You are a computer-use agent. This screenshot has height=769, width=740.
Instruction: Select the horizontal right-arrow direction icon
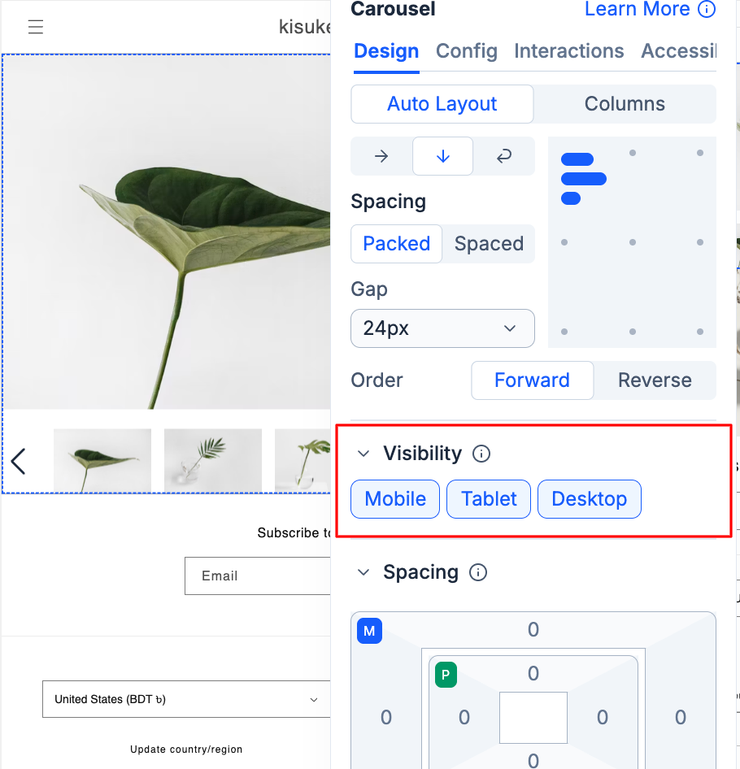point(381,157)
